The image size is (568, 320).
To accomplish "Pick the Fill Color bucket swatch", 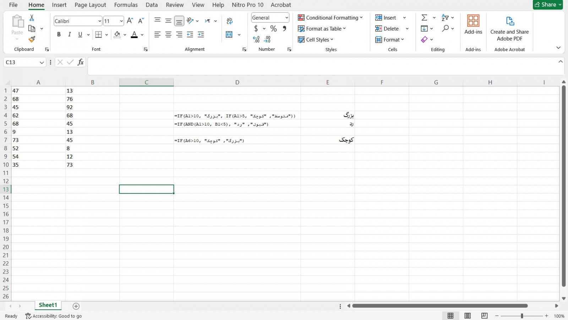I will pyautogui.click(x=117, y=34).
